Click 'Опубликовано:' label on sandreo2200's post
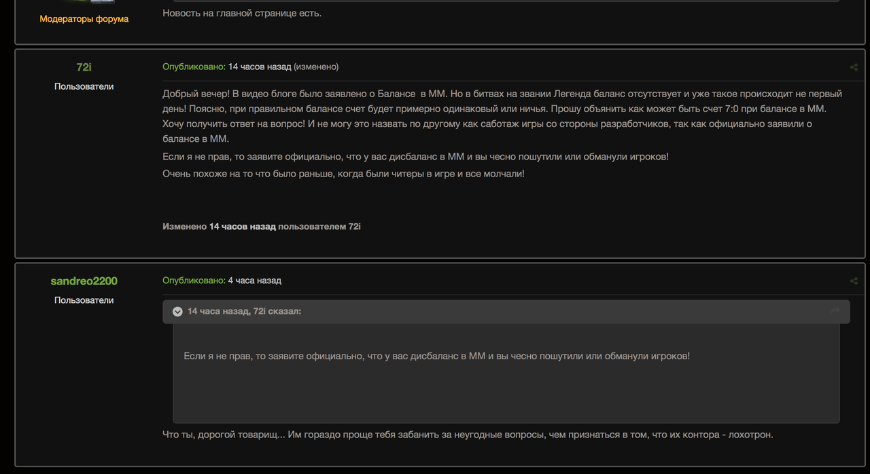This screenshot has height=474, width=870. click(x=194, y=280)
